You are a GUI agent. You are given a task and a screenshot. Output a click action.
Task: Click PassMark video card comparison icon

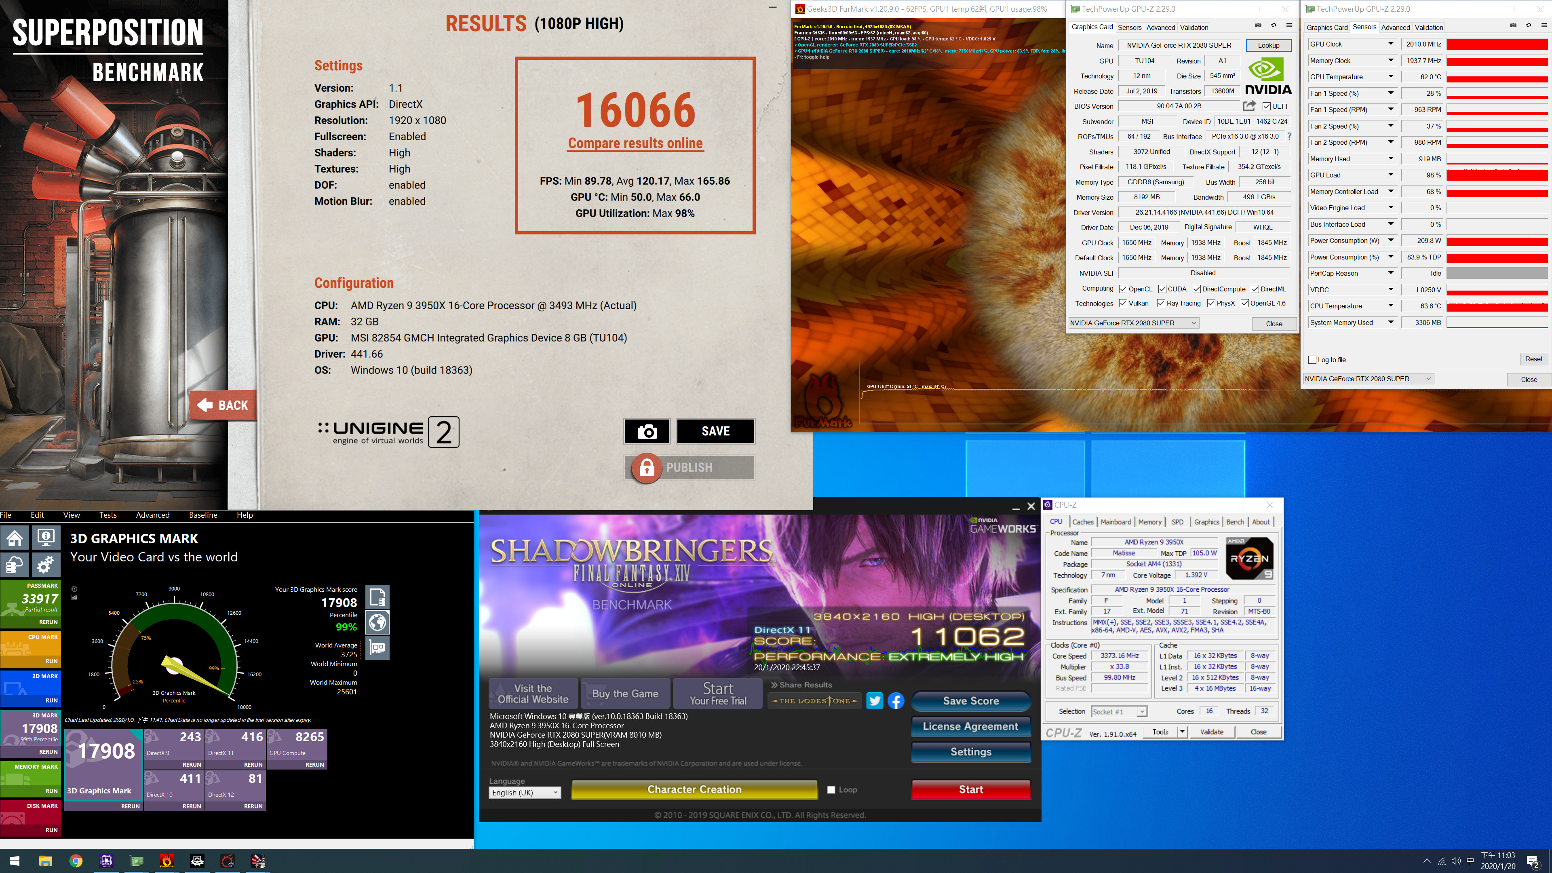pyautogui.click(x=378, y=647)
